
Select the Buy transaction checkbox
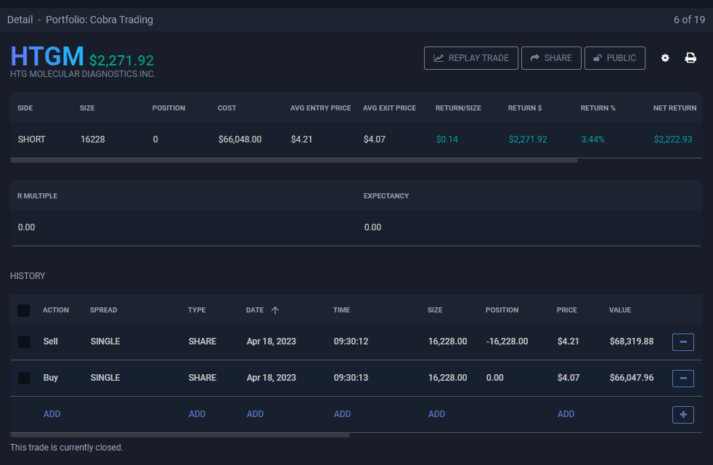pos(24,378)
